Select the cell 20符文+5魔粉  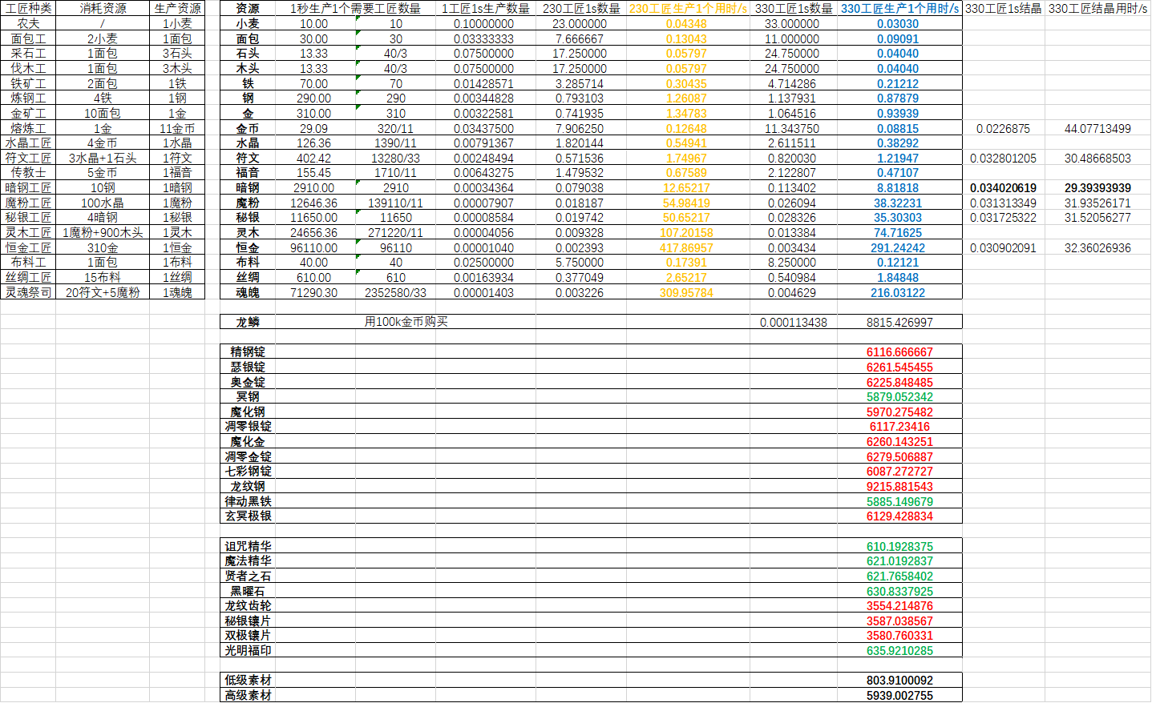103,292
